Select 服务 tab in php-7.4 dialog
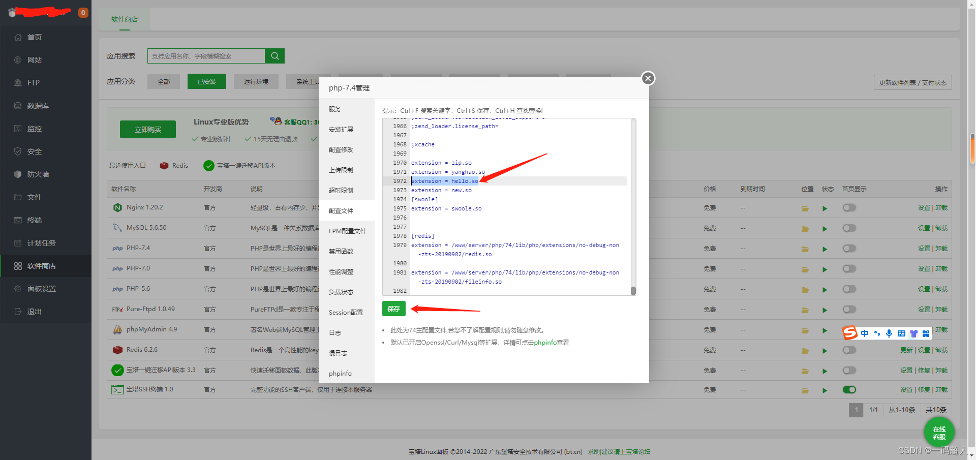 tap(347, 109)
